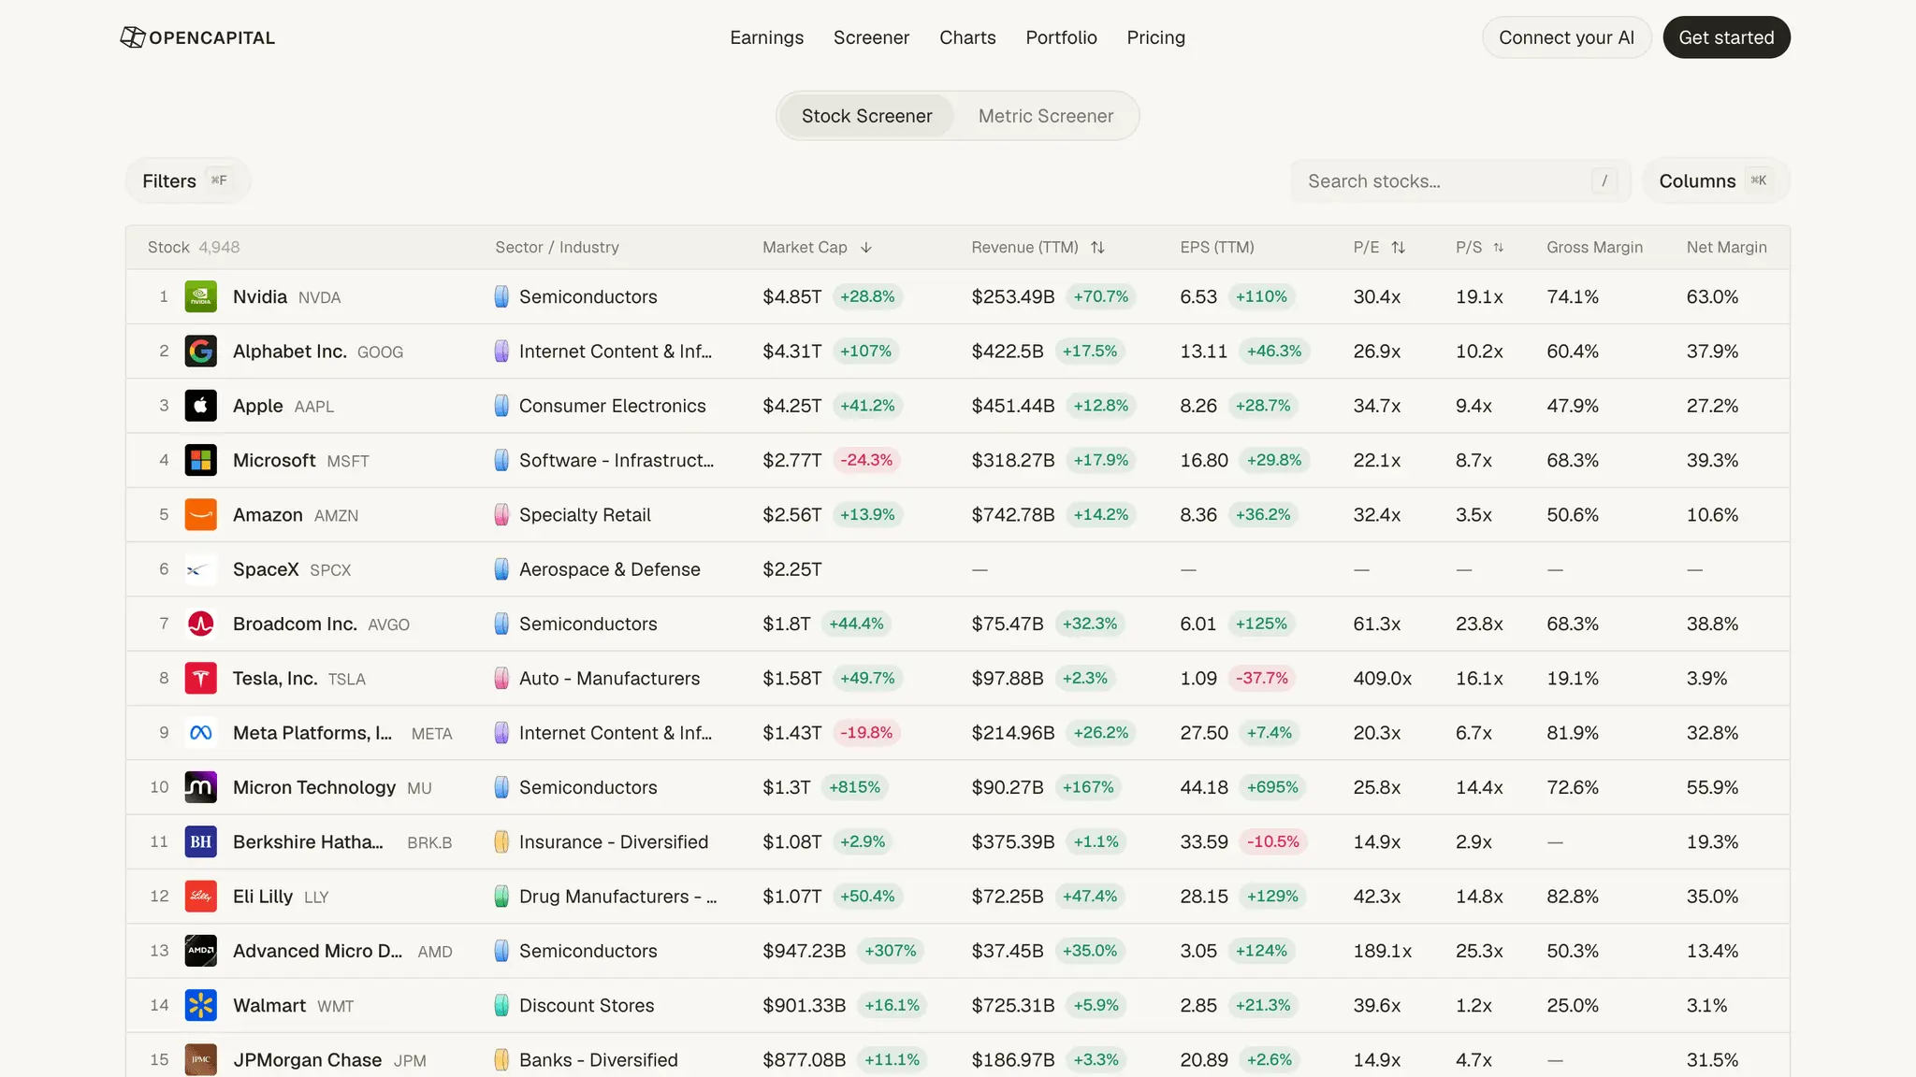Click the sector icon beside Discount Stores
The width and height of the screenshot is (1916, 1077).
tap(501, 1006)
